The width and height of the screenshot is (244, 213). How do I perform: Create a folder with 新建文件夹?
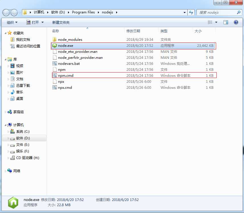pyautogui.click(x=61, y=23)
